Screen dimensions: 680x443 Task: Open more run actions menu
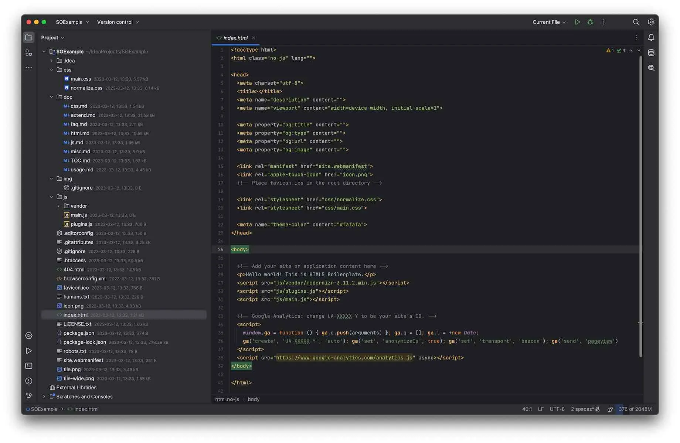(603, 22)
